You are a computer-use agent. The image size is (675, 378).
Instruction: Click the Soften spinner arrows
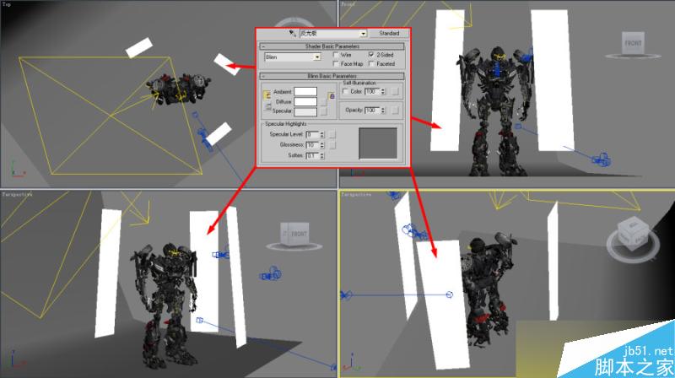pos(322,155)
